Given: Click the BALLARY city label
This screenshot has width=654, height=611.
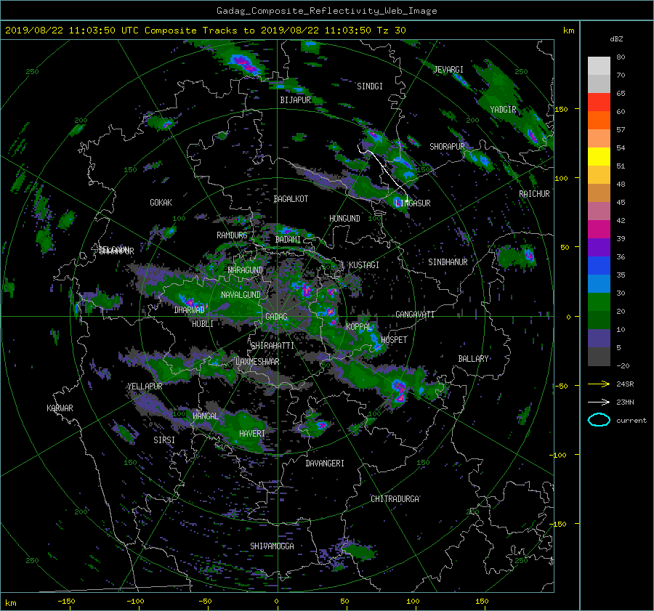Looking at the screenshot, I should 473,359.
